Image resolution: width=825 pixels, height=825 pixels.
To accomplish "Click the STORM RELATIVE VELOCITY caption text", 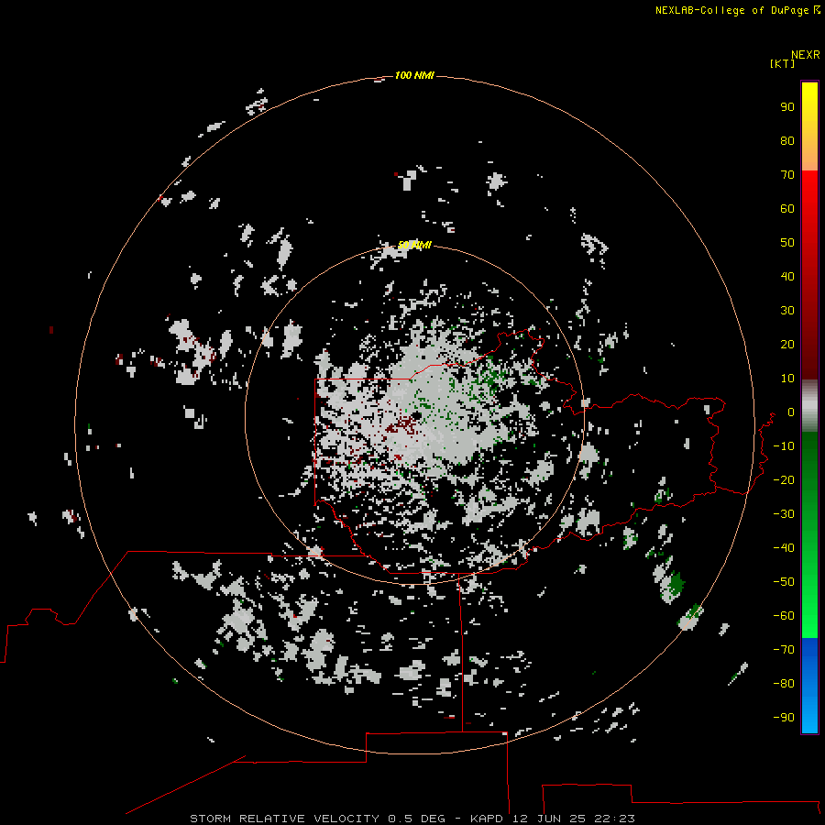I will (284, 819).
